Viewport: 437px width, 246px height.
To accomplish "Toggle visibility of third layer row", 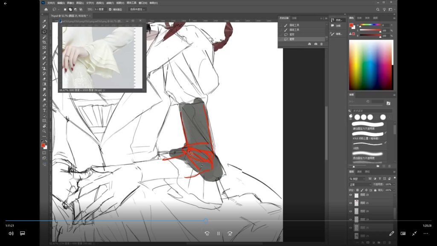I will [351, 211].
